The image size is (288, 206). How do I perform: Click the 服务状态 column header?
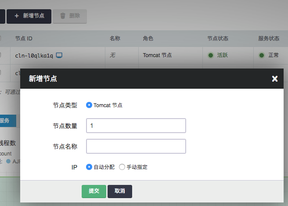(269, 39)
